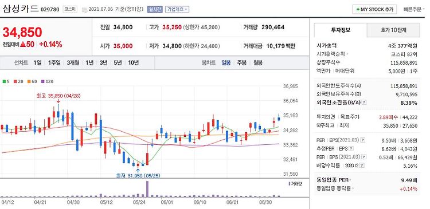Show the 1일 line chart
This screenshot has width=430, height=209.
click(38, 63)
